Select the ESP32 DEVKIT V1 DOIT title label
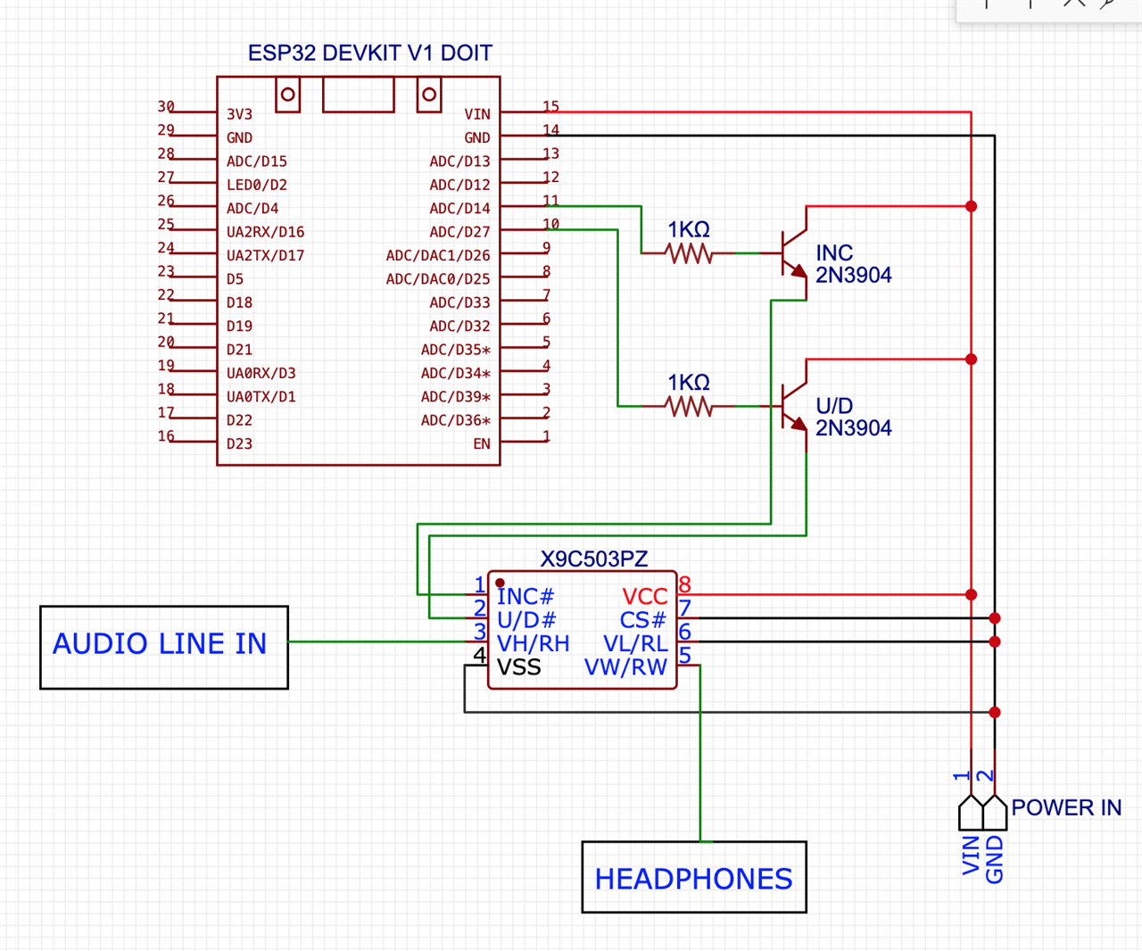This screenshot has width=1142, height=951. coord(369,53)
